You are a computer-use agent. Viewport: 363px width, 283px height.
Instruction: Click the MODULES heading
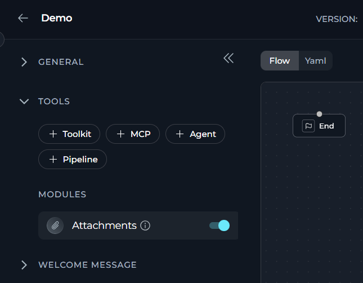pyautogui.click(x=62, y=194)
